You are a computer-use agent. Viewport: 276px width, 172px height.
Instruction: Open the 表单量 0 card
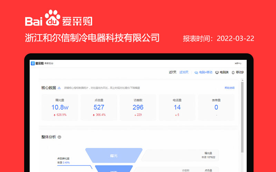click(216, 107)
